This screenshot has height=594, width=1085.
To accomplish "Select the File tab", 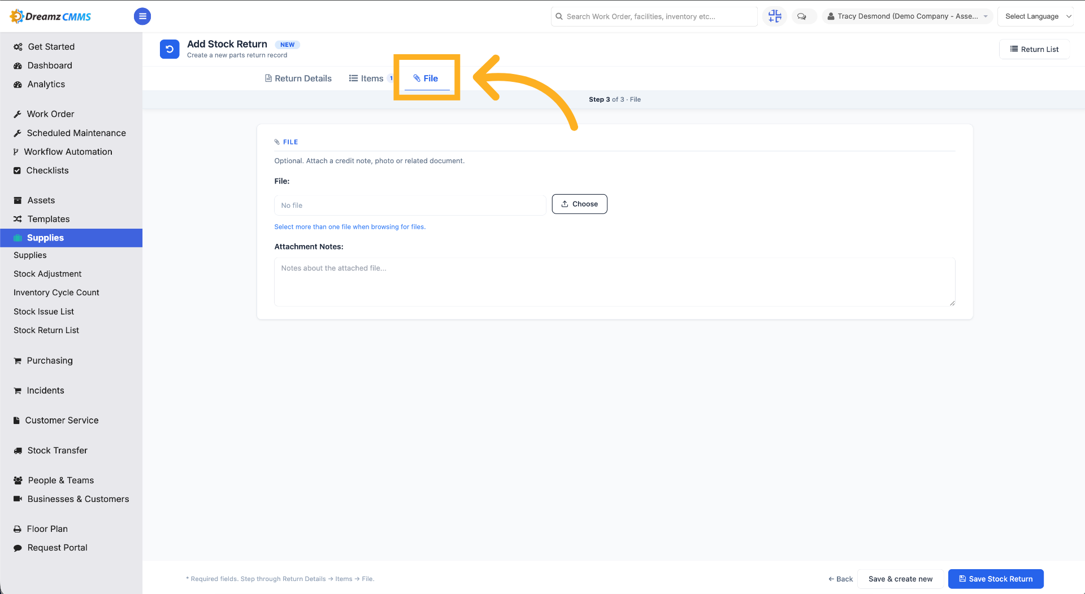I will click(x=426, y=78).
